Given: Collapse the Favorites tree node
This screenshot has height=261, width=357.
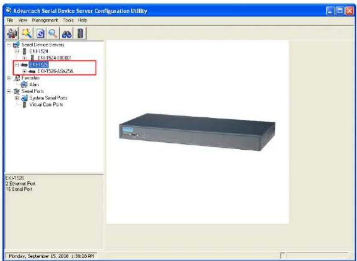Looking at the screenshot, I should coord(9,78).
